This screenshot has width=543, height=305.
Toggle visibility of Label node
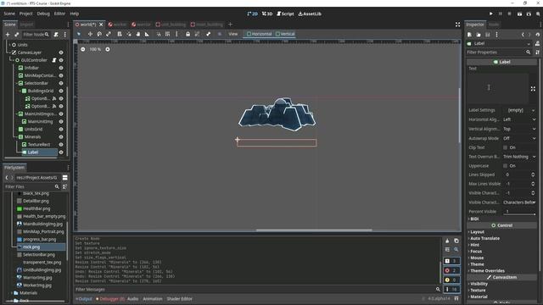click(x=61, y=152)
